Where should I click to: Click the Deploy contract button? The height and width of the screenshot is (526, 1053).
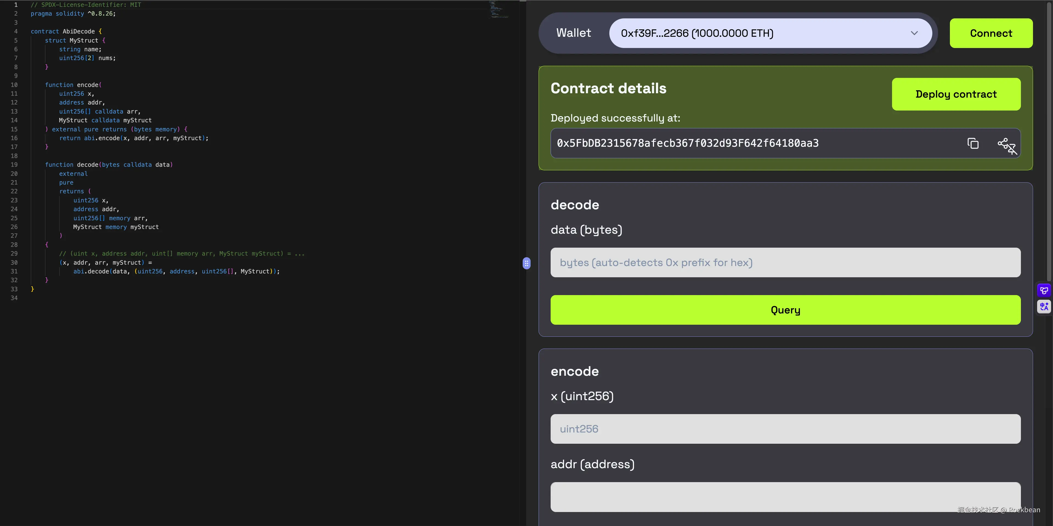[956, 94]
